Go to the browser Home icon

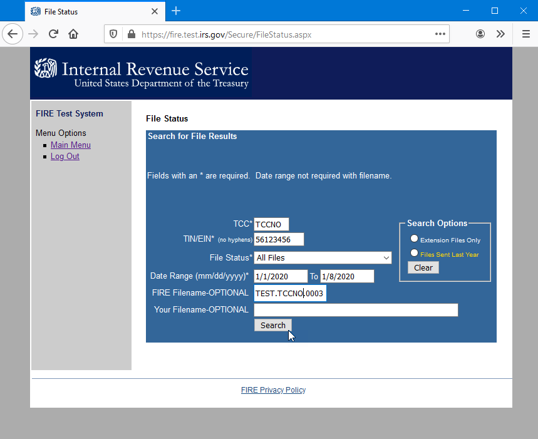(73, 34)
